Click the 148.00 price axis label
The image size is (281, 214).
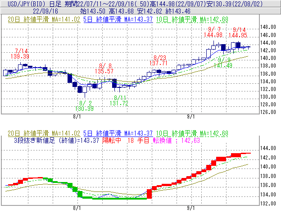click(x=268, y=27)
